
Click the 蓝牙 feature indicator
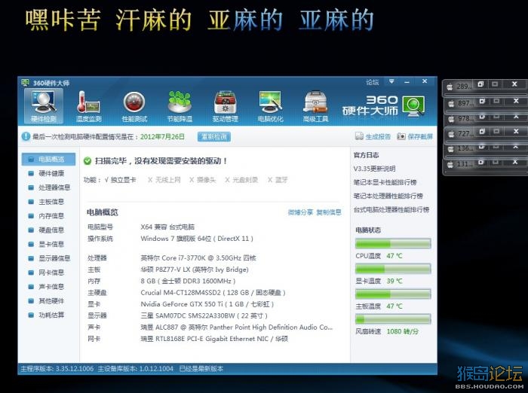point(278,180)
